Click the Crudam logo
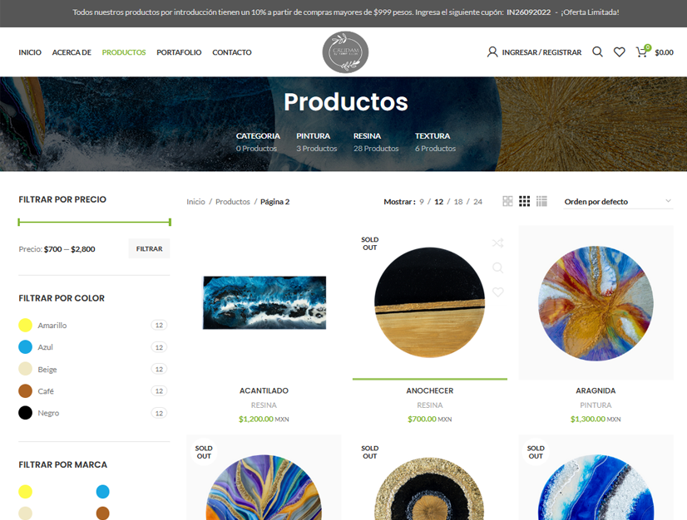687x520 pixels. coord(345,52)
